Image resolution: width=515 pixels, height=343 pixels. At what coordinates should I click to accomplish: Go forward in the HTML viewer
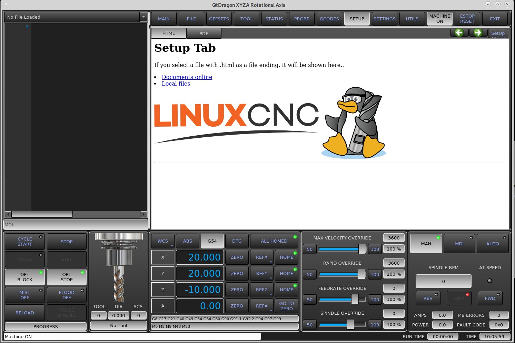pos(478,33)
